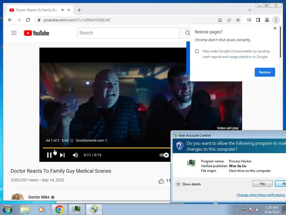This screenshot has height=215, width=286.
Task: Click the page vertical scrollbar
Action: pyautogui.click(x=280, y=42)
